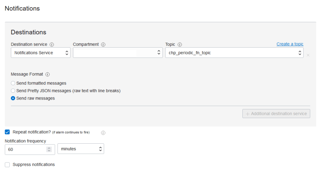Click the Suppress notifications label

pos(34,165)
